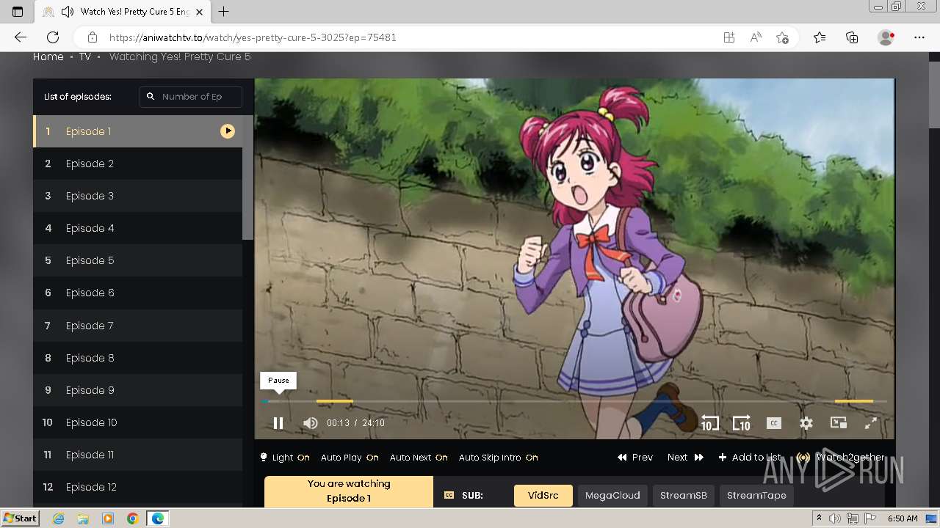The height and width of the screenshot is (528, 940).
Task: Click the address bar URL
Action: pos(253,37)
